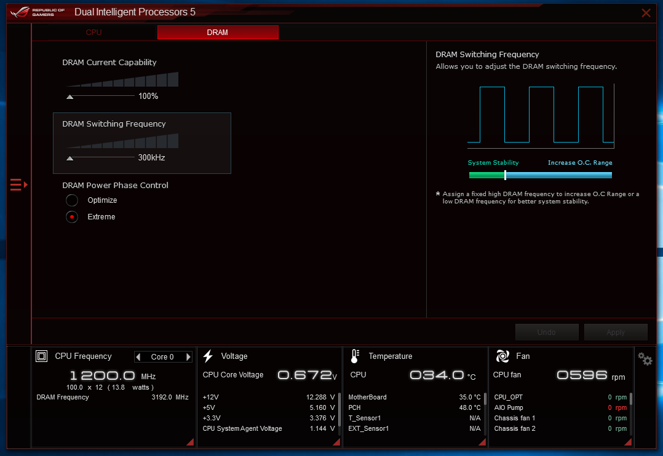Image resolution: width=663 pixels, height=456 pixels.
Task: Open monitor settings with the gear icon
Action: pos(645,360)
